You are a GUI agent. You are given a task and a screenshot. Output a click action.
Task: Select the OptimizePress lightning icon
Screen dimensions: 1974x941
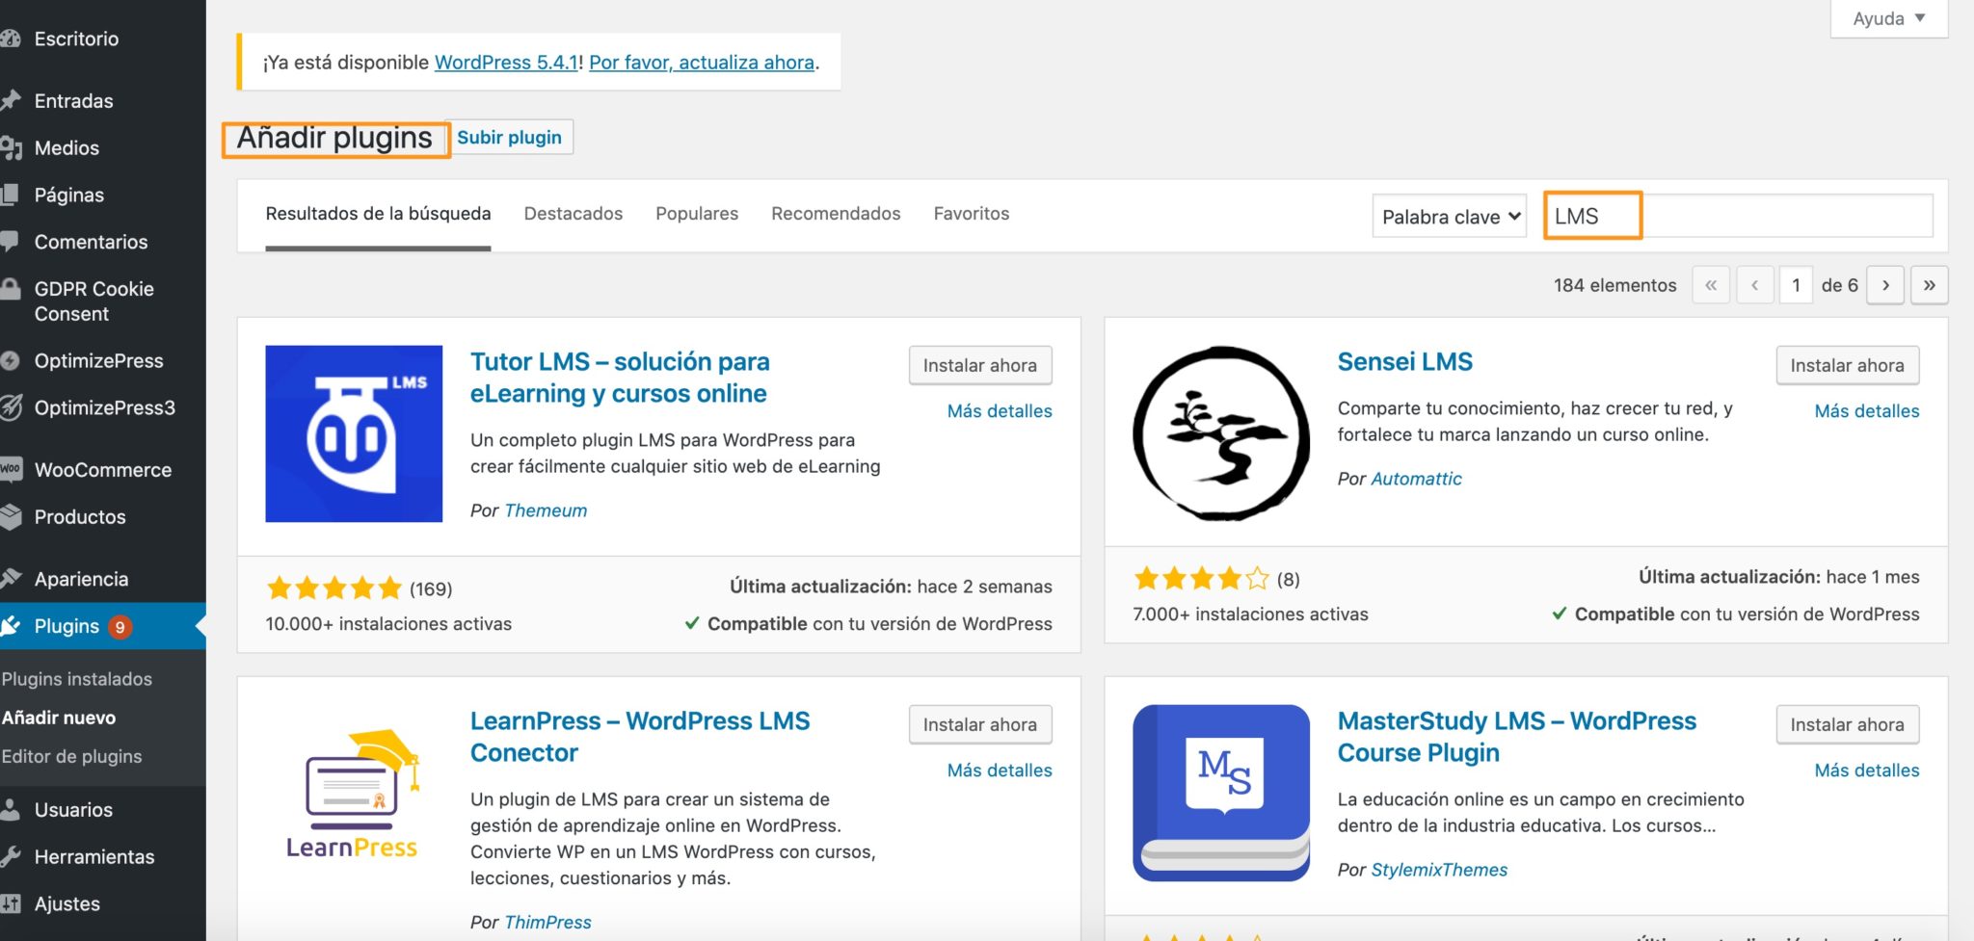pos(13,360)
